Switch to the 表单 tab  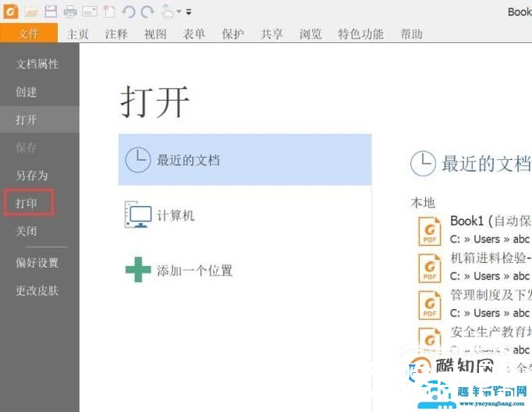coord(194,34)
